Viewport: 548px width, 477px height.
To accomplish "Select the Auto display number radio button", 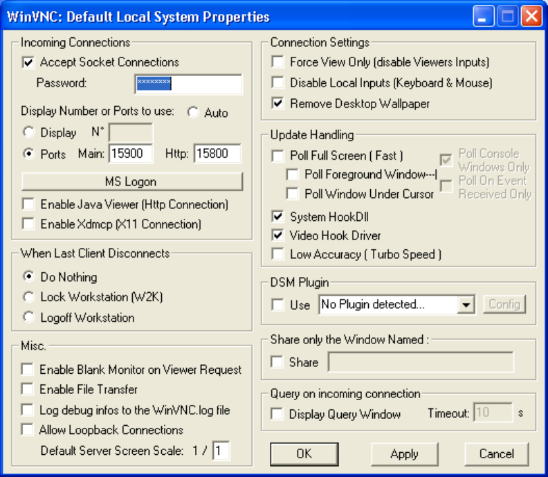I will point(193,113).
